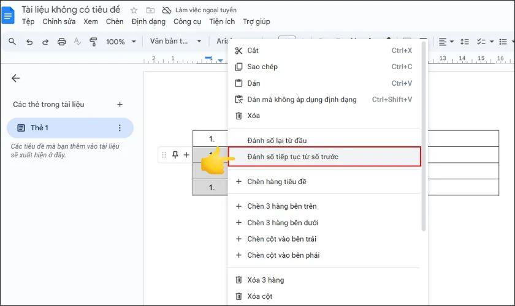This screenshot has width=515, height=306.
Task: Print the document
Action: [x=62, y=42]
